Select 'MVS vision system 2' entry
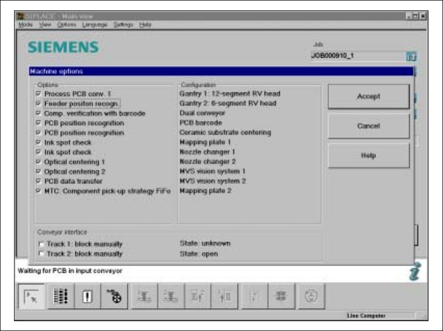 (x=213, y=181)
